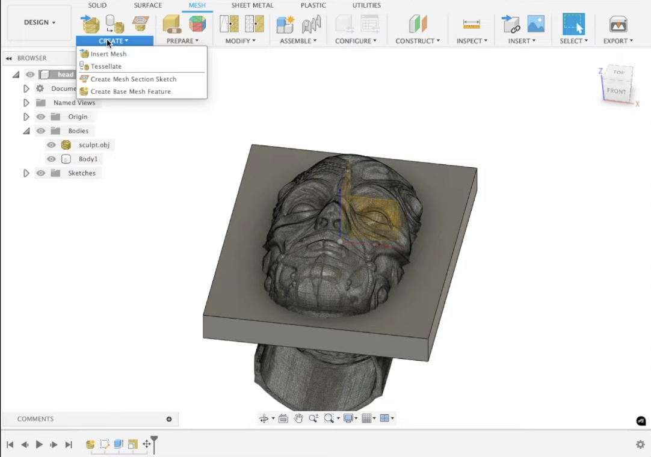Click the Tessellate toolbar icon
The image size is (651, 457).
point(114,23)
